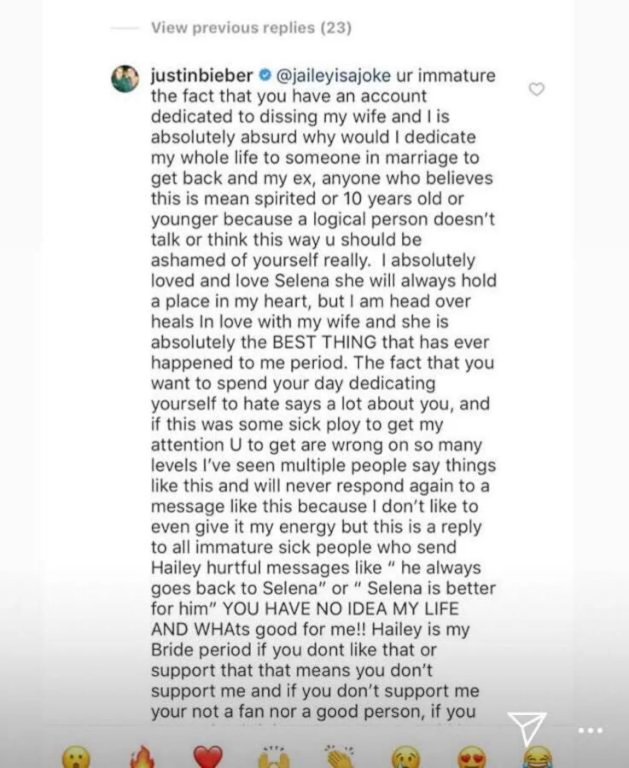React with the fire emoji

143,758
